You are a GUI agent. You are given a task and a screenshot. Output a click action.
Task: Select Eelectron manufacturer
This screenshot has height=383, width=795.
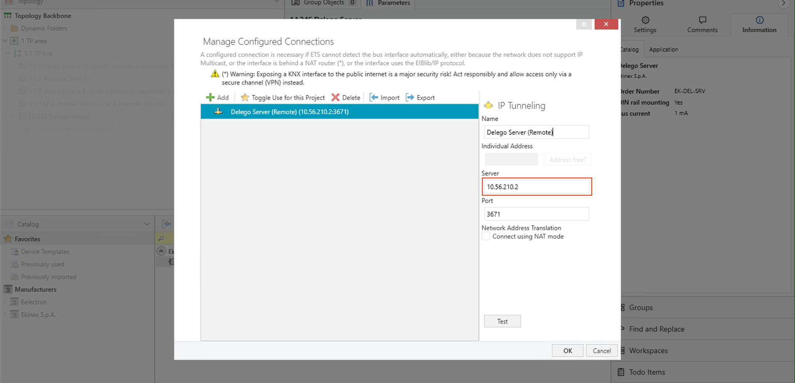tap(34, 302)
